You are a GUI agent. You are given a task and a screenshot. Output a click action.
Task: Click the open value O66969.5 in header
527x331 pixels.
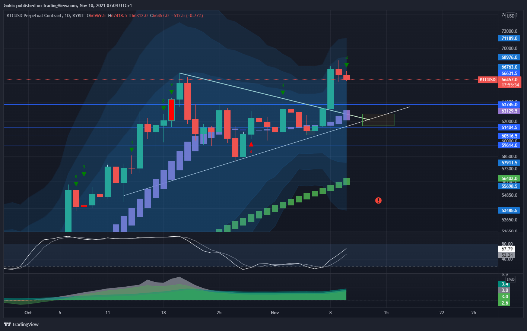coord(96,16)
